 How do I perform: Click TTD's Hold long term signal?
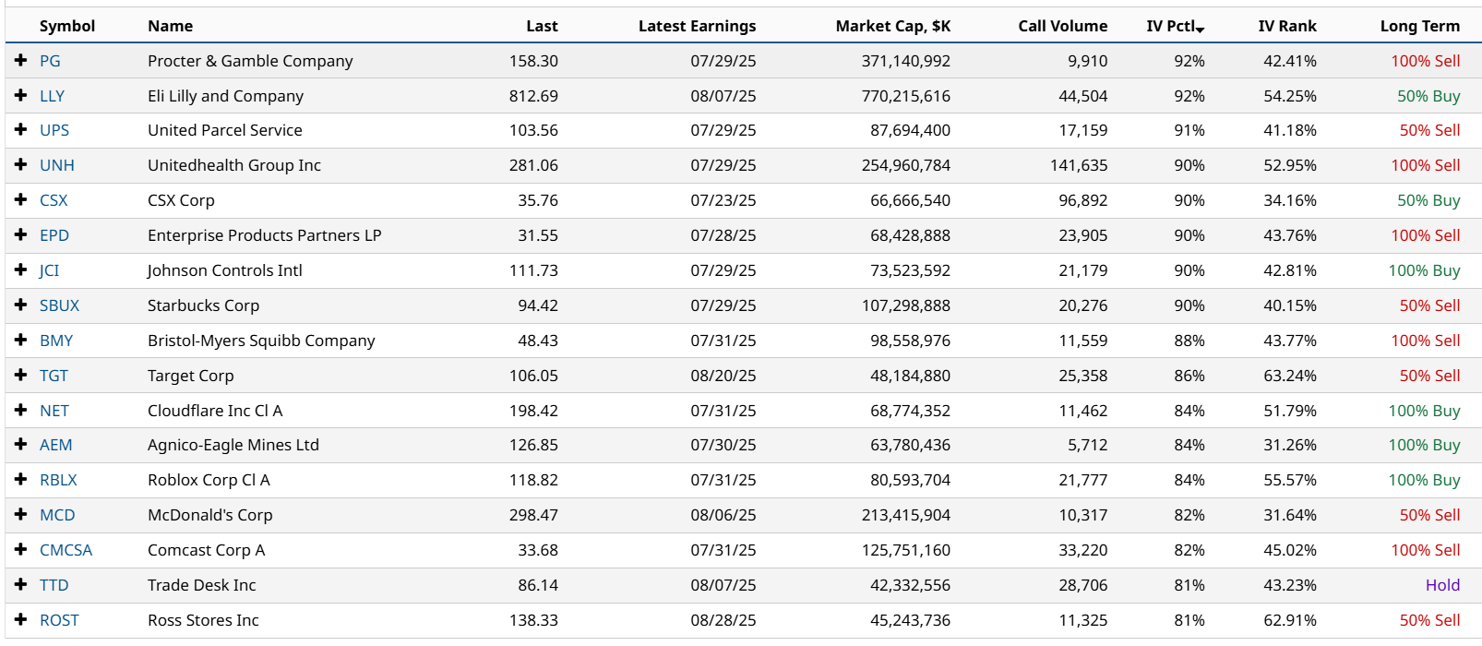[x=1443, y=585]
